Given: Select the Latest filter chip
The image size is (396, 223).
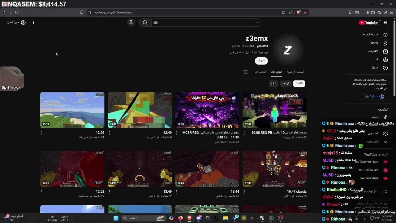Looking at the screenshot, I should [x=299, y=83].
